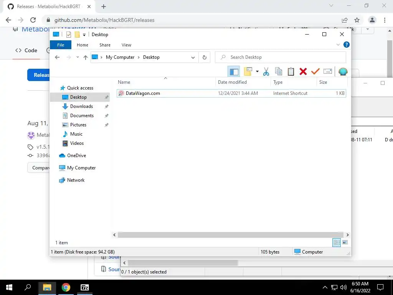The width and height of the screenshot is (393, 295).
Task: Open Customize Quick Access Toolbar dropdown
Action: tap(84, 35)
